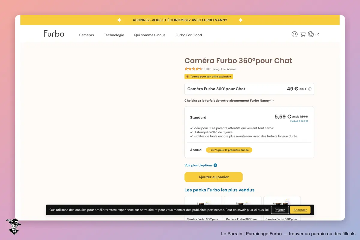Click the sparkle icon left of banner text
The width and height of the screenshot is (360, 240).
(119, 20)
